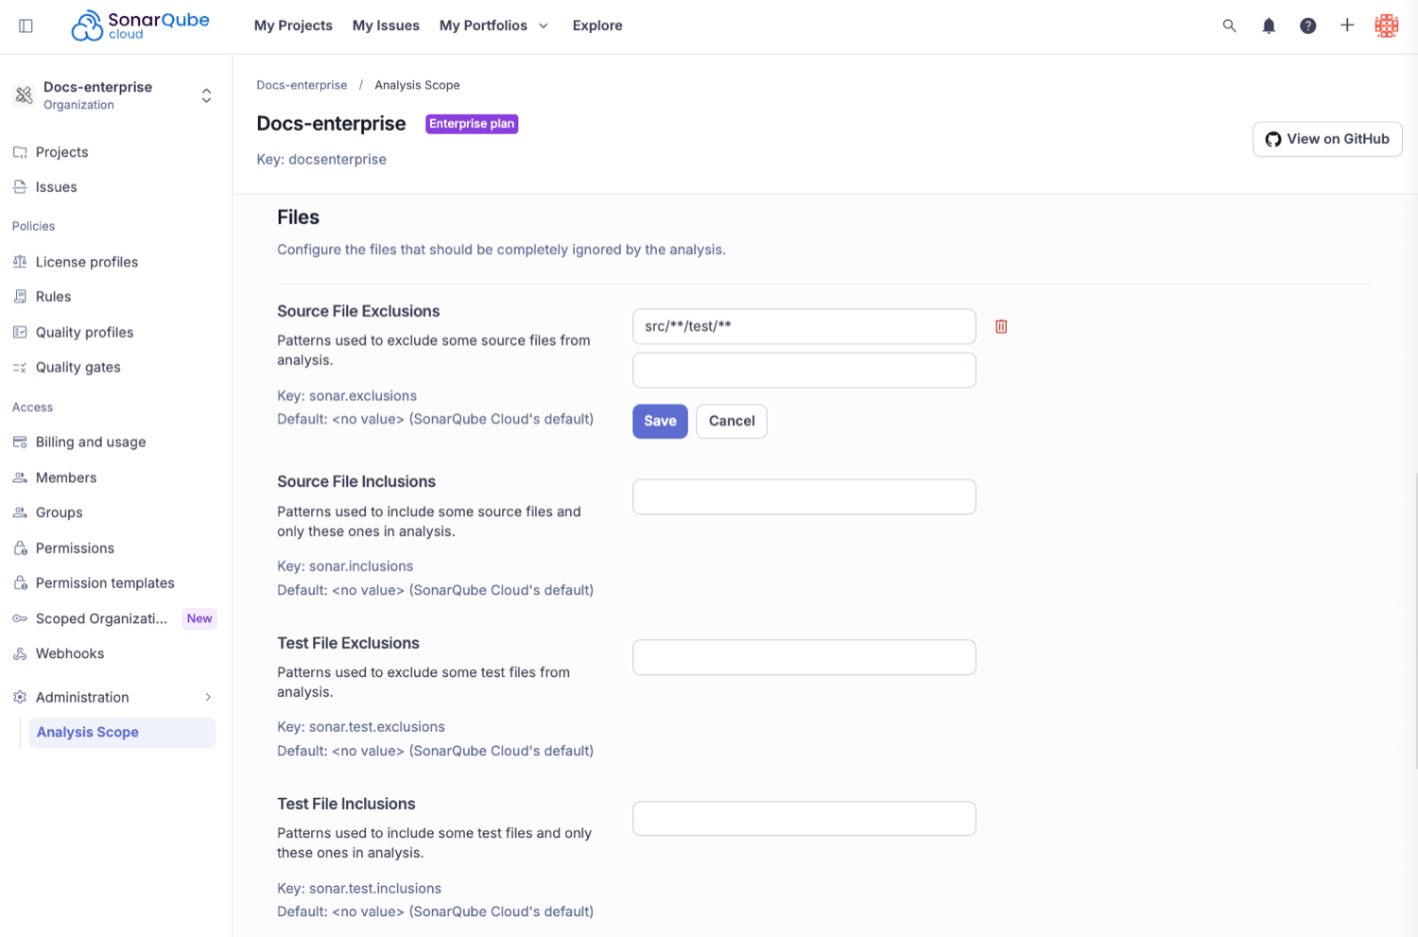This screenshot has height=937, width=1418.
Task: Click the Quality profiles icon
Action: (20, 332)
